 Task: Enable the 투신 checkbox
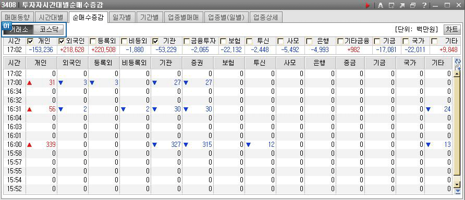click(x=249, y=41)
